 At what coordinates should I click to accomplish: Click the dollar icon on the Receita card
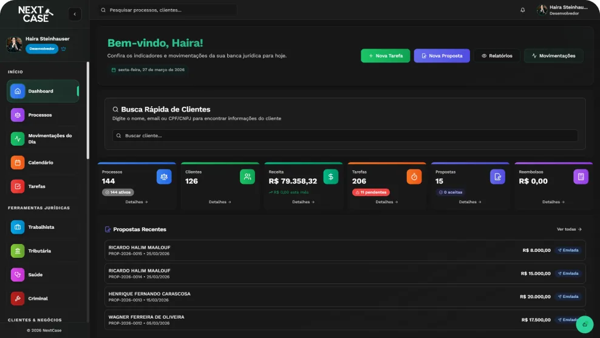click(330, 177)
